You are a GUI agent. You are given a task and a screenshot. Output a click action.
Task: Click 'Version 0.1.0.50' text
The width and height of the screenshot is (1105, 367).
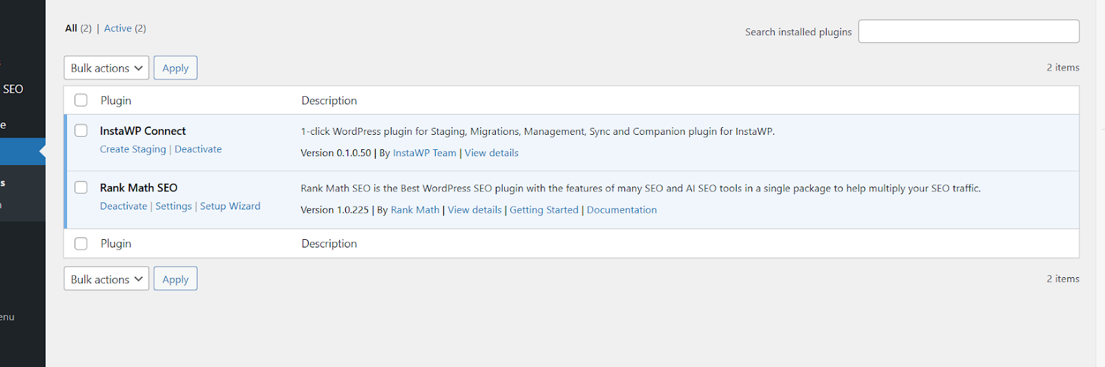(x=336, y=153)
